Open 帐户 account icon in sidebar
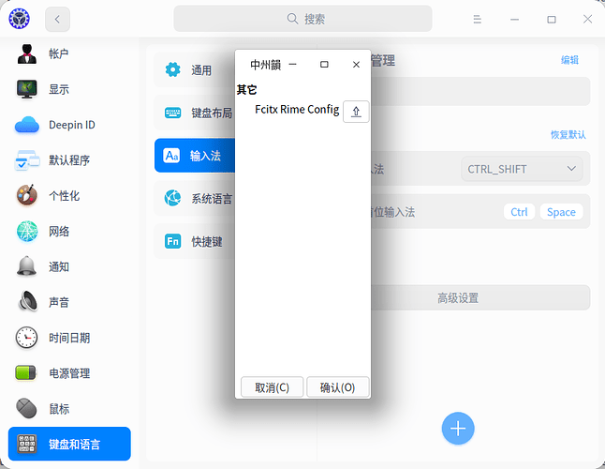This screenshot has width=605, height=469. (x=26, y=53)
